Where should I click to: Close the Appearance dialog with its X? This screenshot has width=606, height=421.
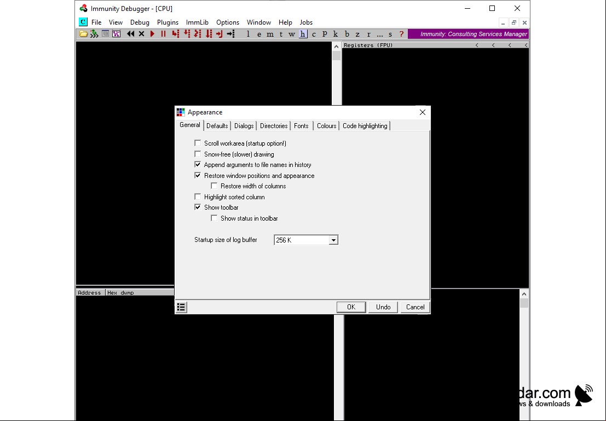pos(423,112)
